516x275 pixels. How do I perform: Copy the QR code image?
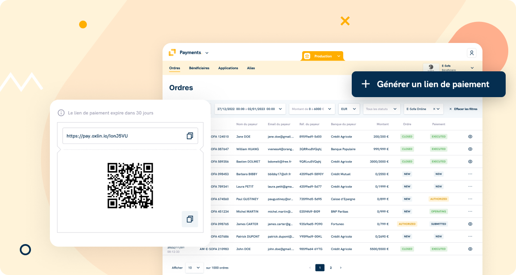190,219
